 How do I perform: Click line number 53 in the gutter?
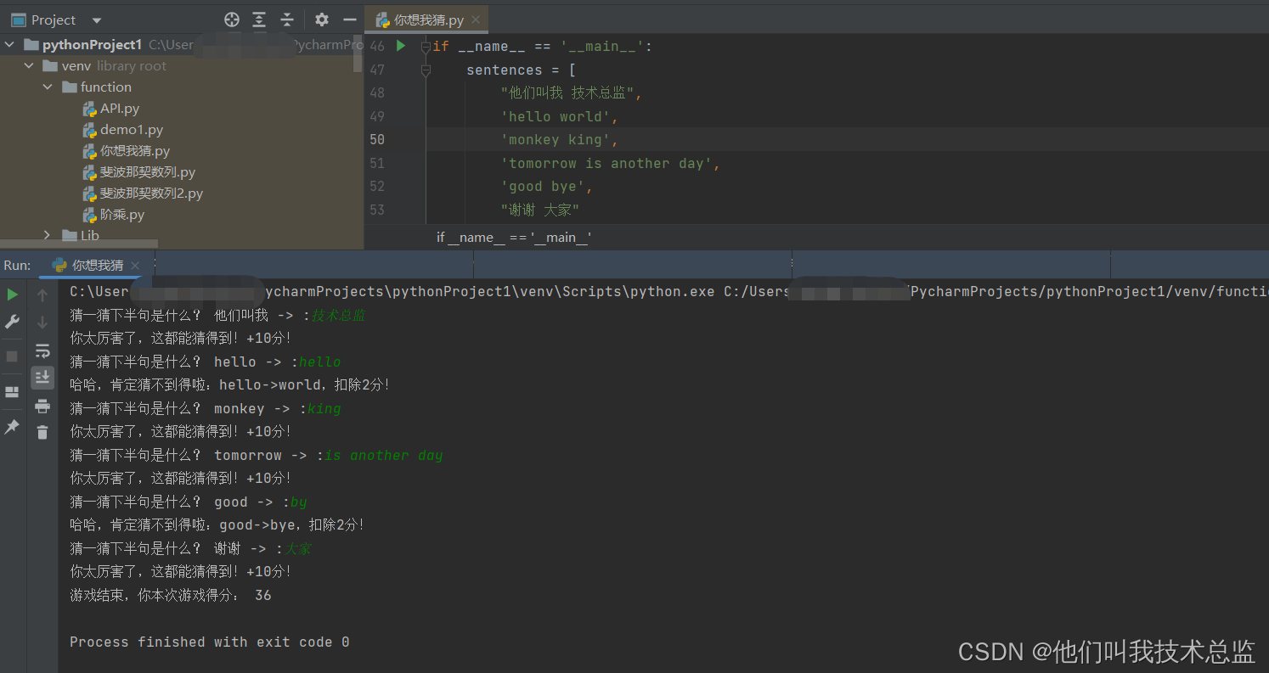(377, 210)
